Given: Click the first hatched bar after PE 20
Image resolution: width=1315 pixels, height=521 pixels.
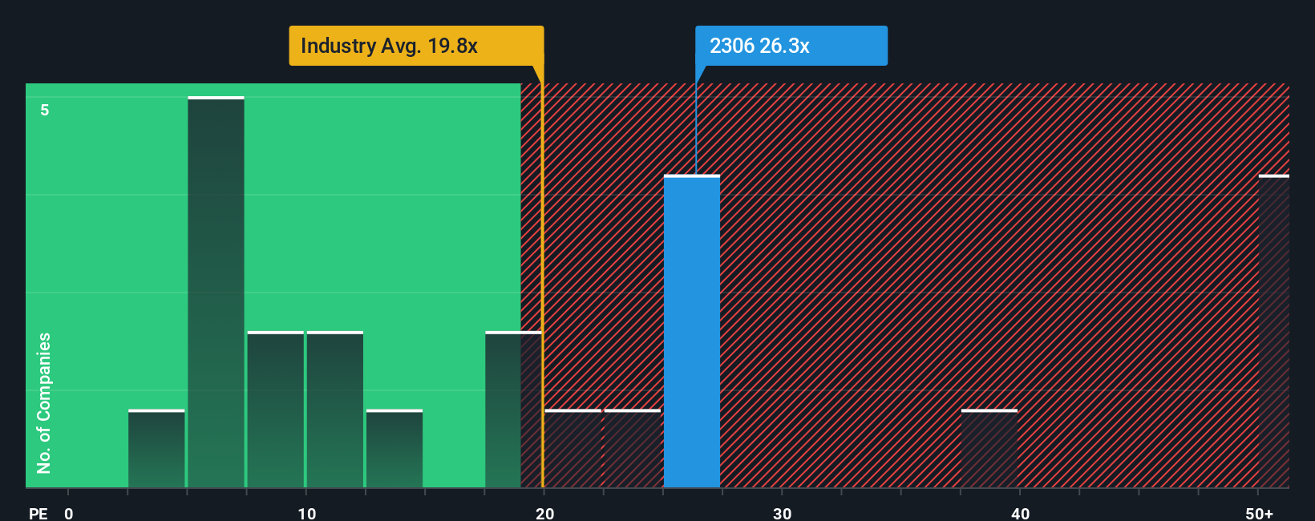Looking at the screenshot, I should coord(573,449).
